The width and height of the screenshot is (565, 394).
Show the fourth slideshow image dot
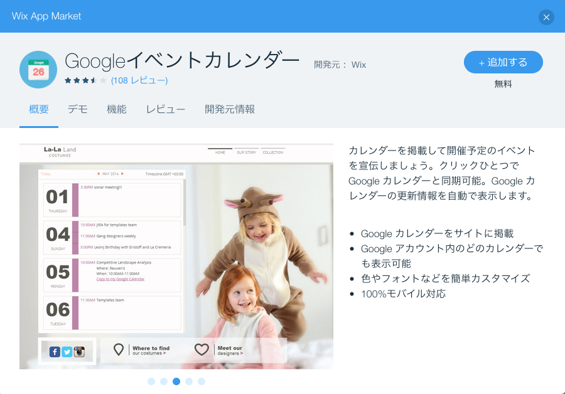pyautogui.click(x=189, y=381)
